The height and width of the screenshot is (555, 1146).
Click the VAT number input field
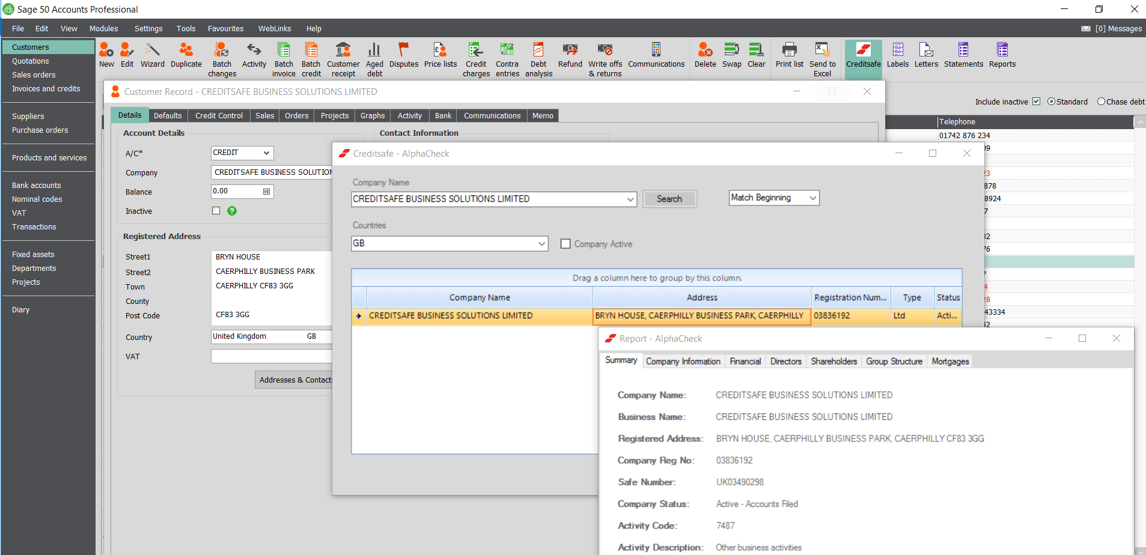(272, 357)
